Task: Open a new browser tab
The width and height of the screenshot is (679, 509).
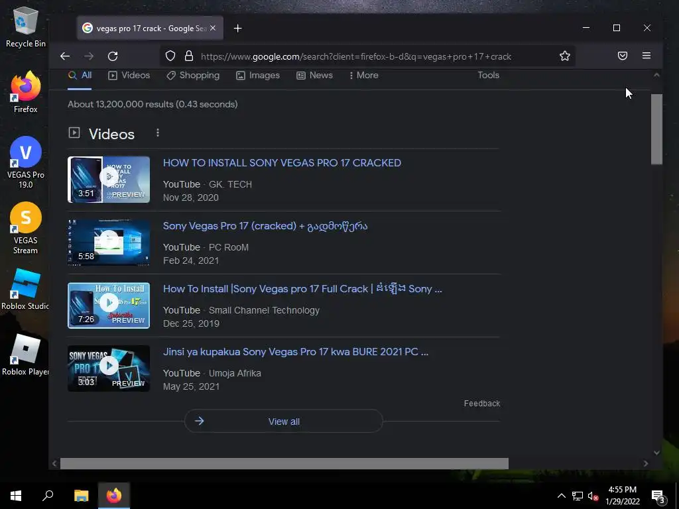Action: coord(238,28)
